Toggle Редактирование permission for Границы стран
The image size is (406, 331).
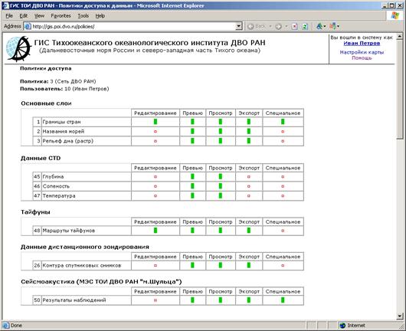tap(156, 122)
